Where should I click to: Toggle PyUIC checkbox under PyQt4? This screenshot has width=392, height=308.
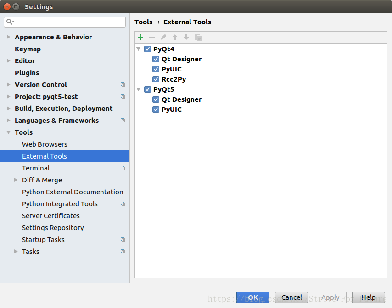[x=156, y=69]
